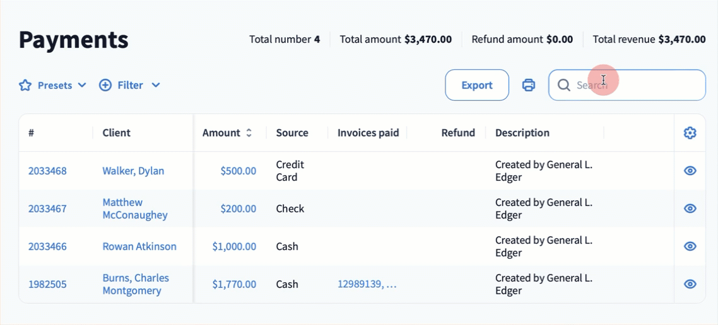Screen dimensions: 718x325
Task: Open payment number 2033466 link
Action: tap(47, 246)
